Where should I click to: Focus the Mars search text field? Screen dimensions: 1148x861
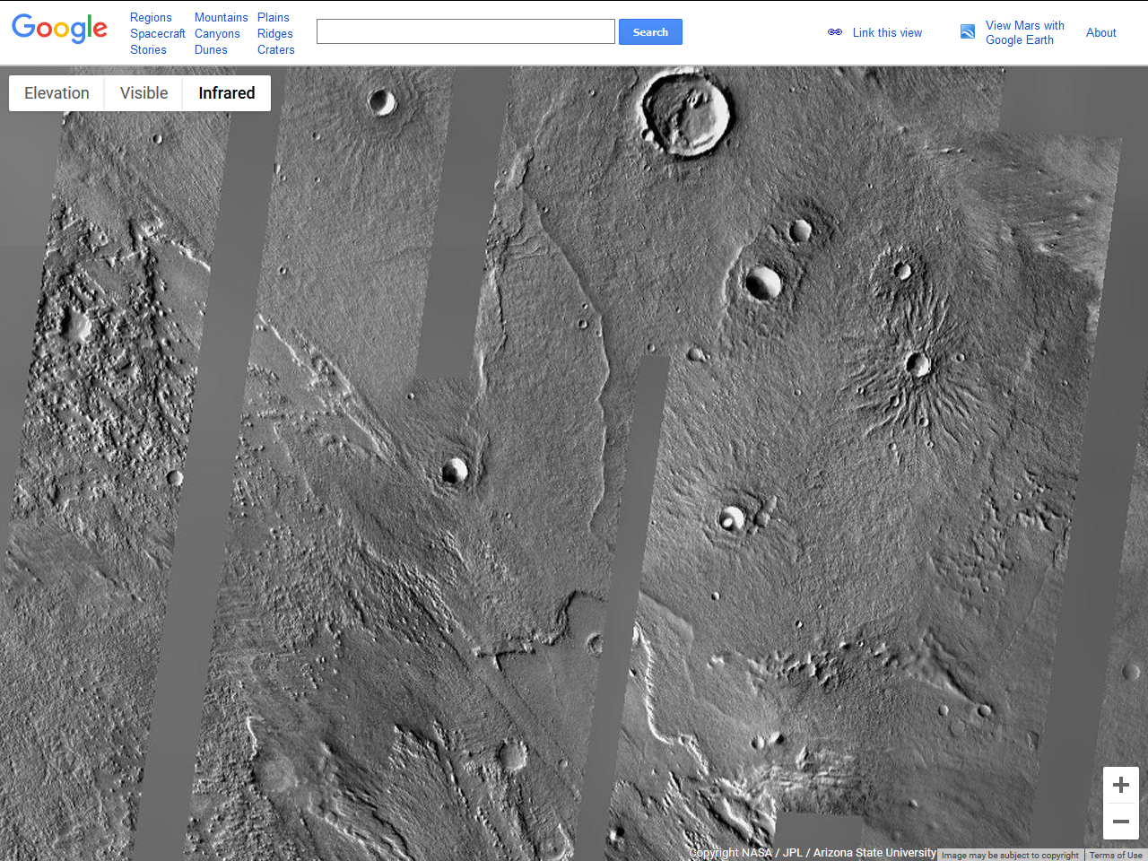(465, 32)
